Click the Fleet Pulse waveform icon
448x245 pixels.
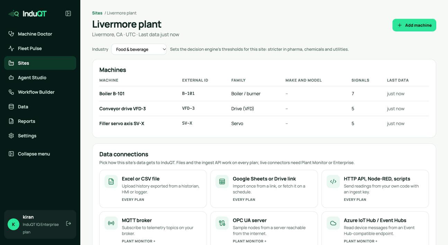pos(11,48)
